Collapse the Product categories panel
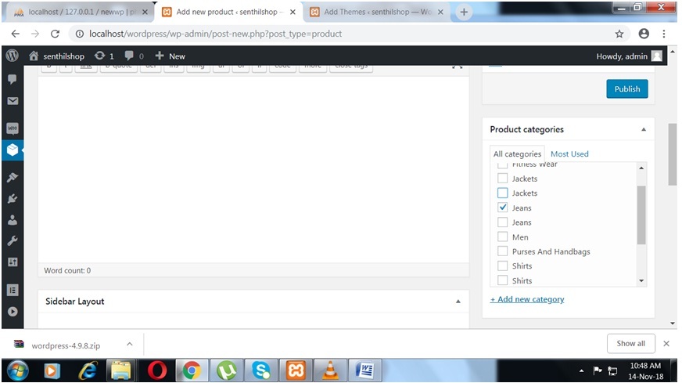 coord(643,130)
